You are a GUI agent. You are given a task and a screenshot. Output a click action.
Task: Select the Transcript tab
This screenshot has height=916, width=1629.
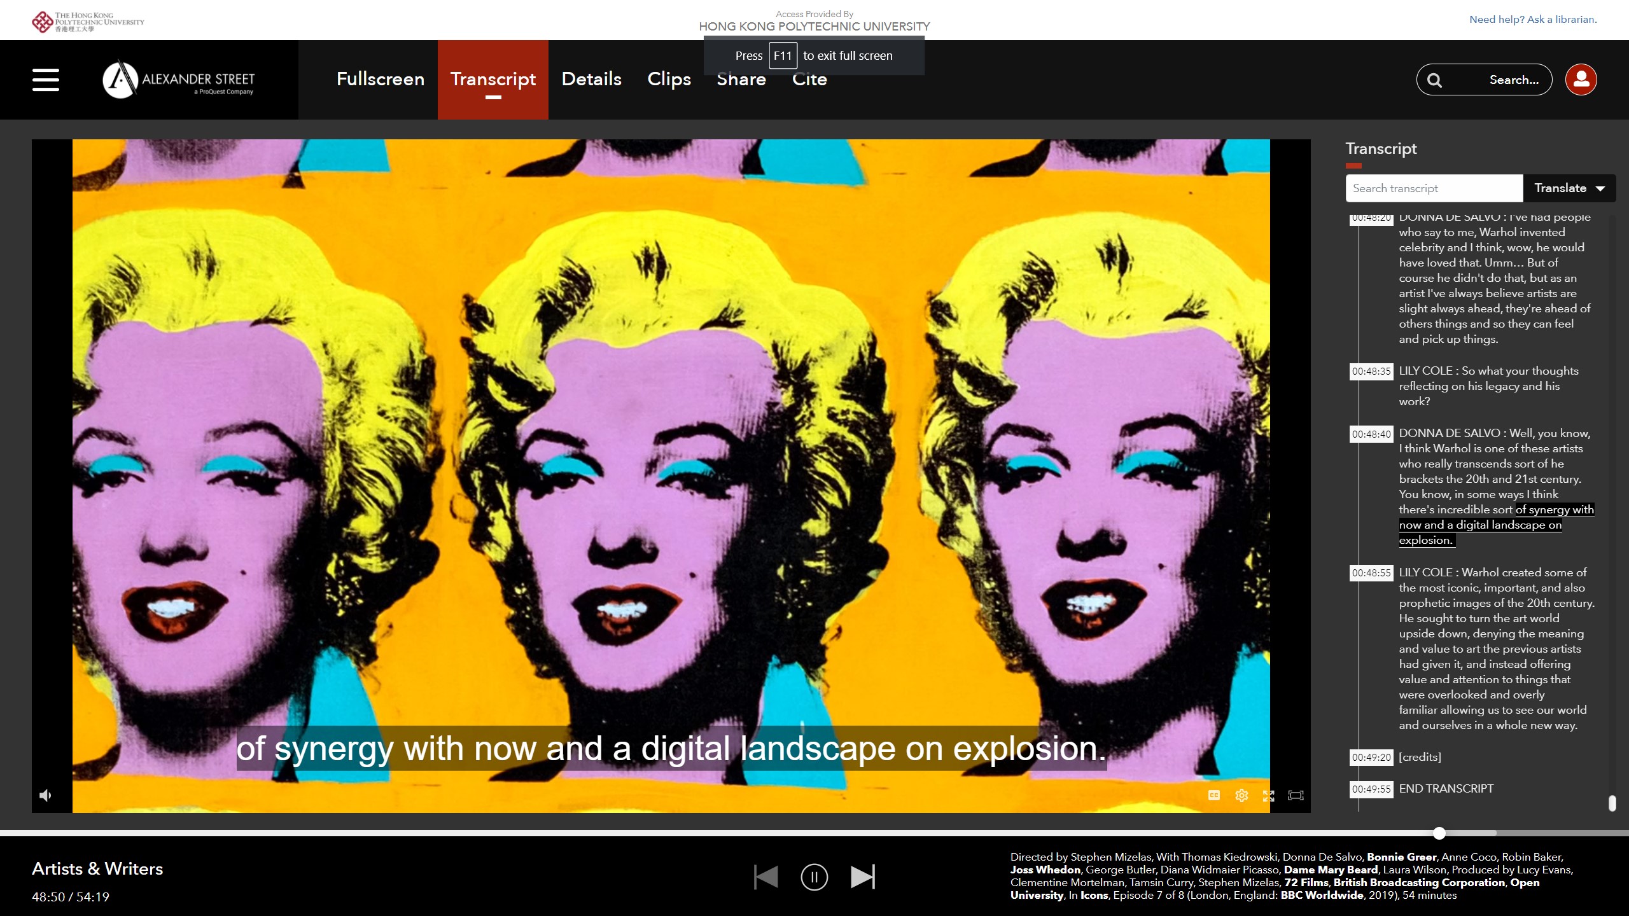click(493, 79)
